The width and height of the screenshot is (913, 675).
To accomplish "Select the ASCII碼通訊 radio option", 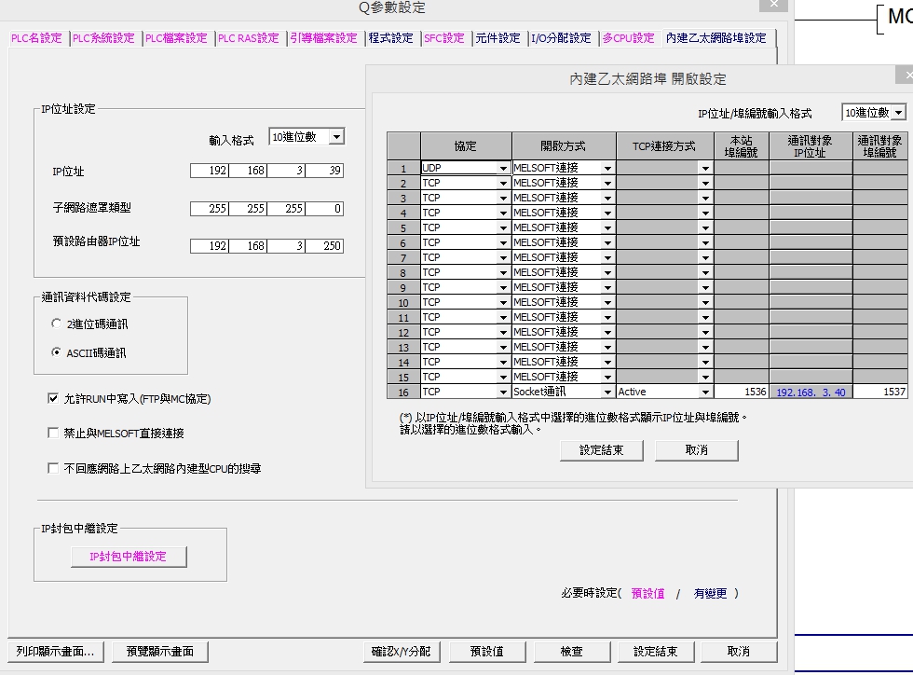I will coord(56,353).
